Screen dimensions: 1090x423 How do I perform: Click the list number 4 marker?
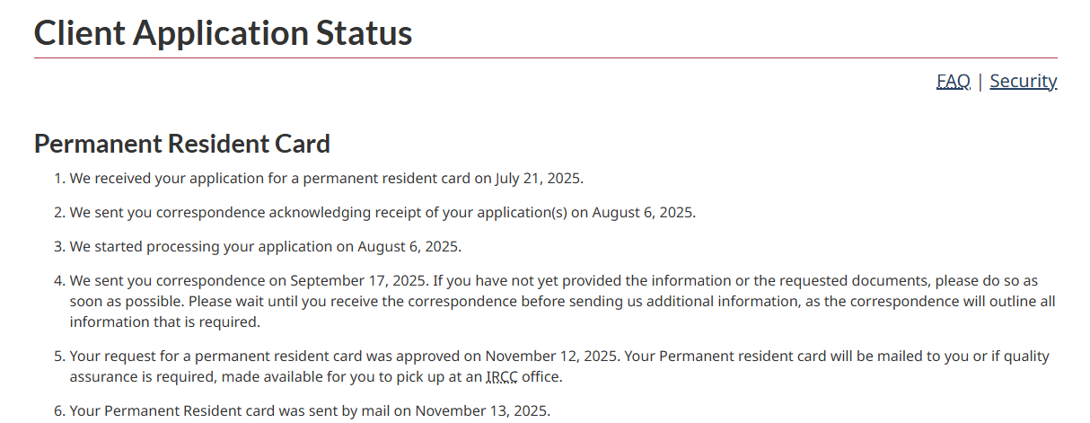[x=59, y=281]
